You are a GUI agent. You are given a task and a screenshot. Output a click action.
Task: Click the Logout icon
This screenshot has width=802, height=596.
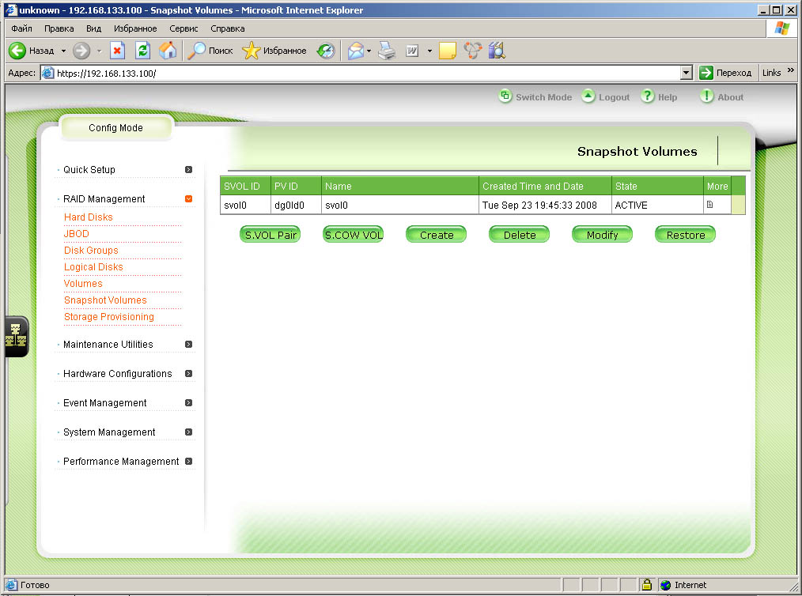pyautogui.click(x=588, y=96)
